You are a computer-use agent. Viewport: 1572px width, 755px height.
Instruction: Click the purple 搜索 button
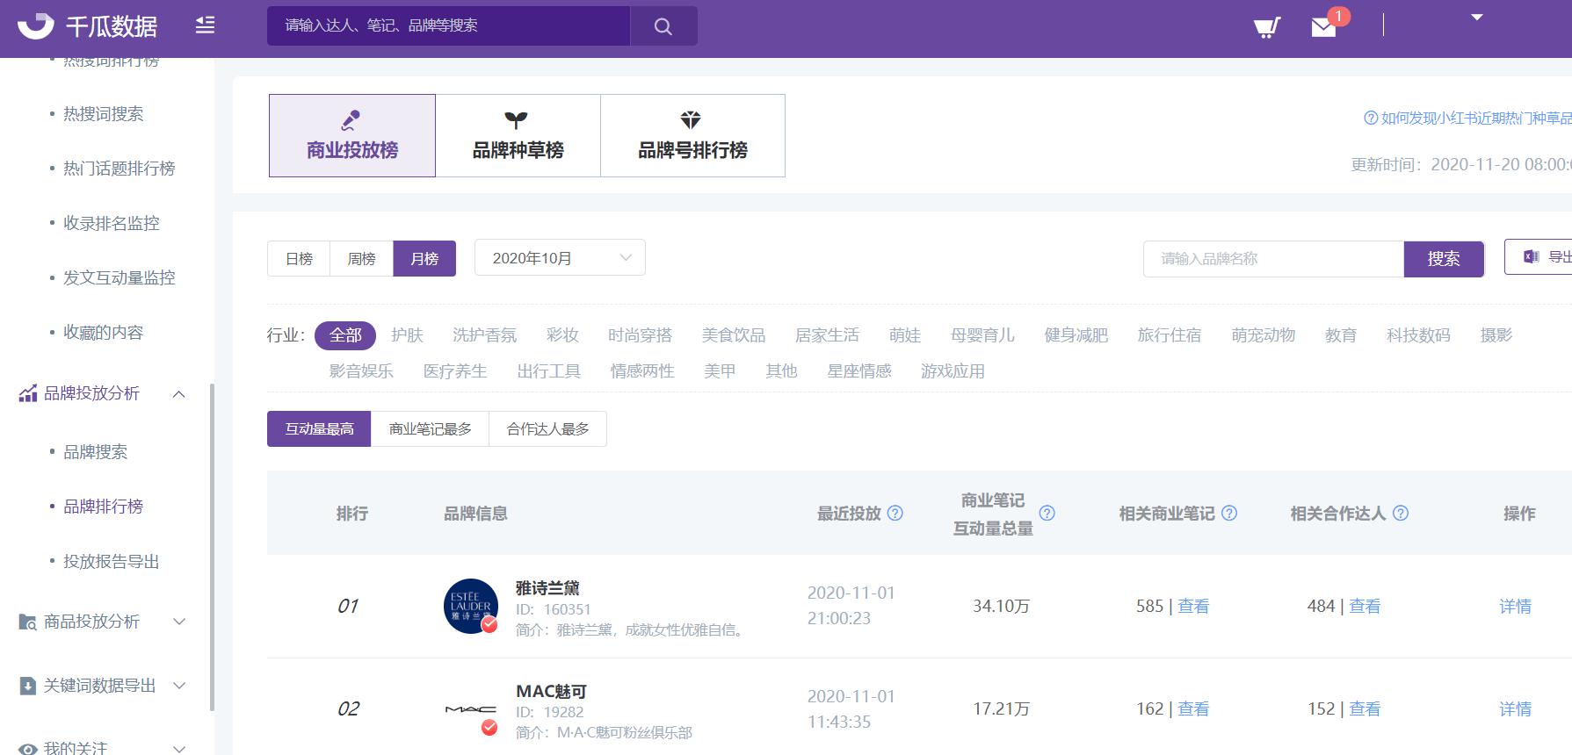click(1443, 259)
